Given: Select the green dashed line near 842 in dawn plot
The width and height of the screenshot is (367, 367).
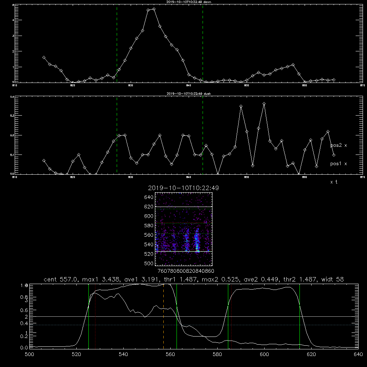Looking at the screenshot, I should coord(203,43).
